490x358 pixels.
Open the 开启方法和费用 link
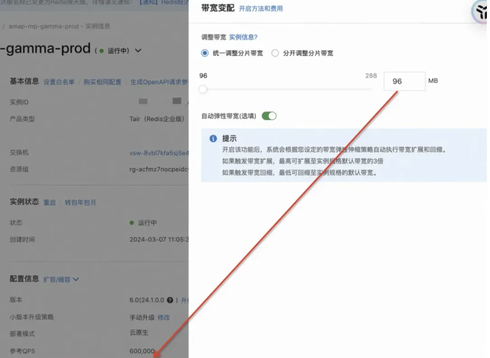click(261, 9)
